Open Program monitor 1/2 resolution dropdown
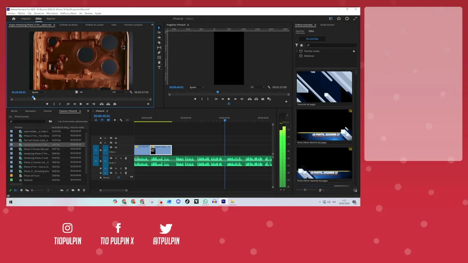The image size is (468, 263). [257, 87]
